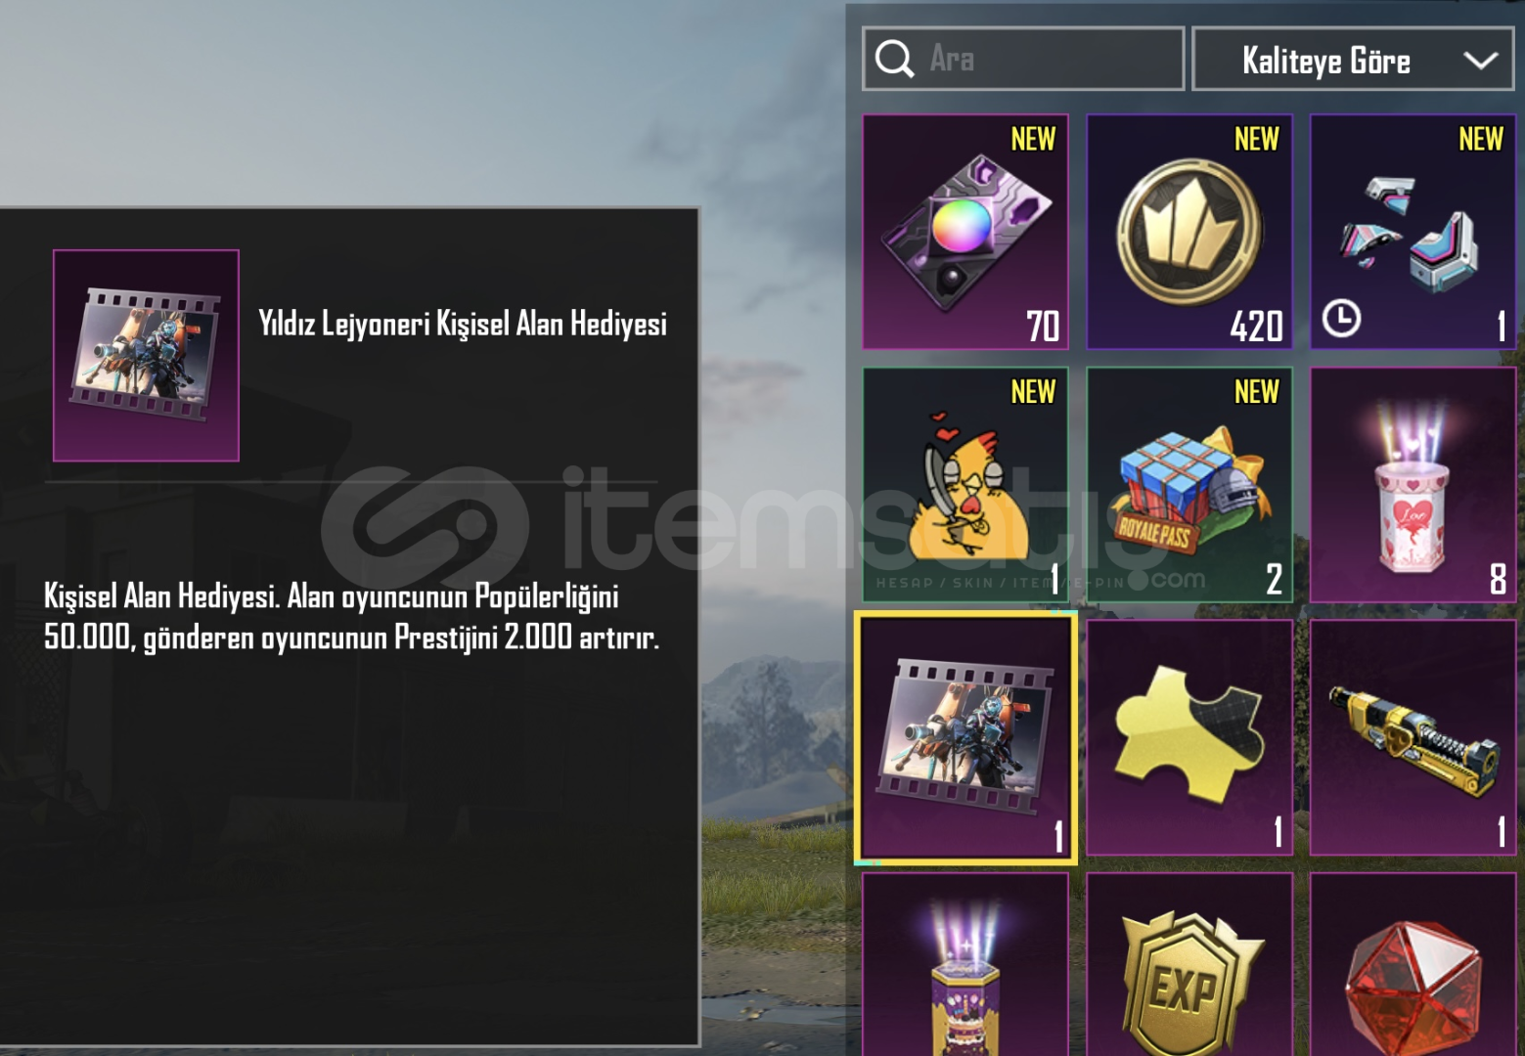Viewport: 1525px width, 1056px height.
Task: Select the red crystal gem item
Action: (x=1413, y=964)
